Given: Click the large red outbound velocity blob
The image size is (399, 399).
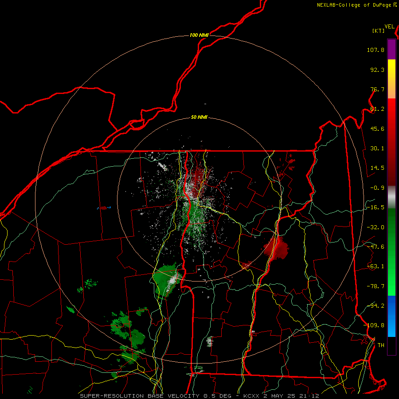Looking at the screenshot, I should [x=277, y=248].
